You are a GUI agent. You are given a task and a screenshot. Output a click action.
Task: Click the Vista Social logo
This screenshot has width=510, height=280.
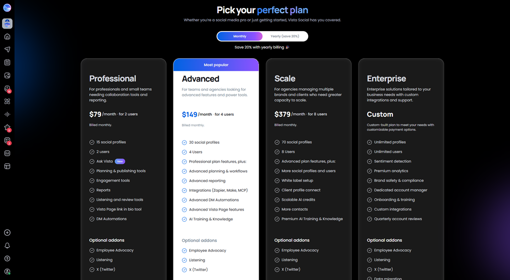click(7, 8)
